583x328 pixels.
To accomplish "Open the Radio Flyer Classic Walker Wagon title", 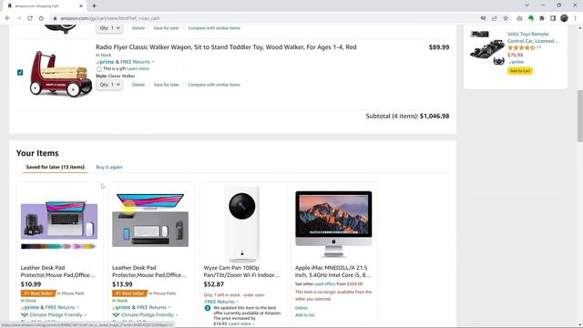I will click(x=226, y=47).
